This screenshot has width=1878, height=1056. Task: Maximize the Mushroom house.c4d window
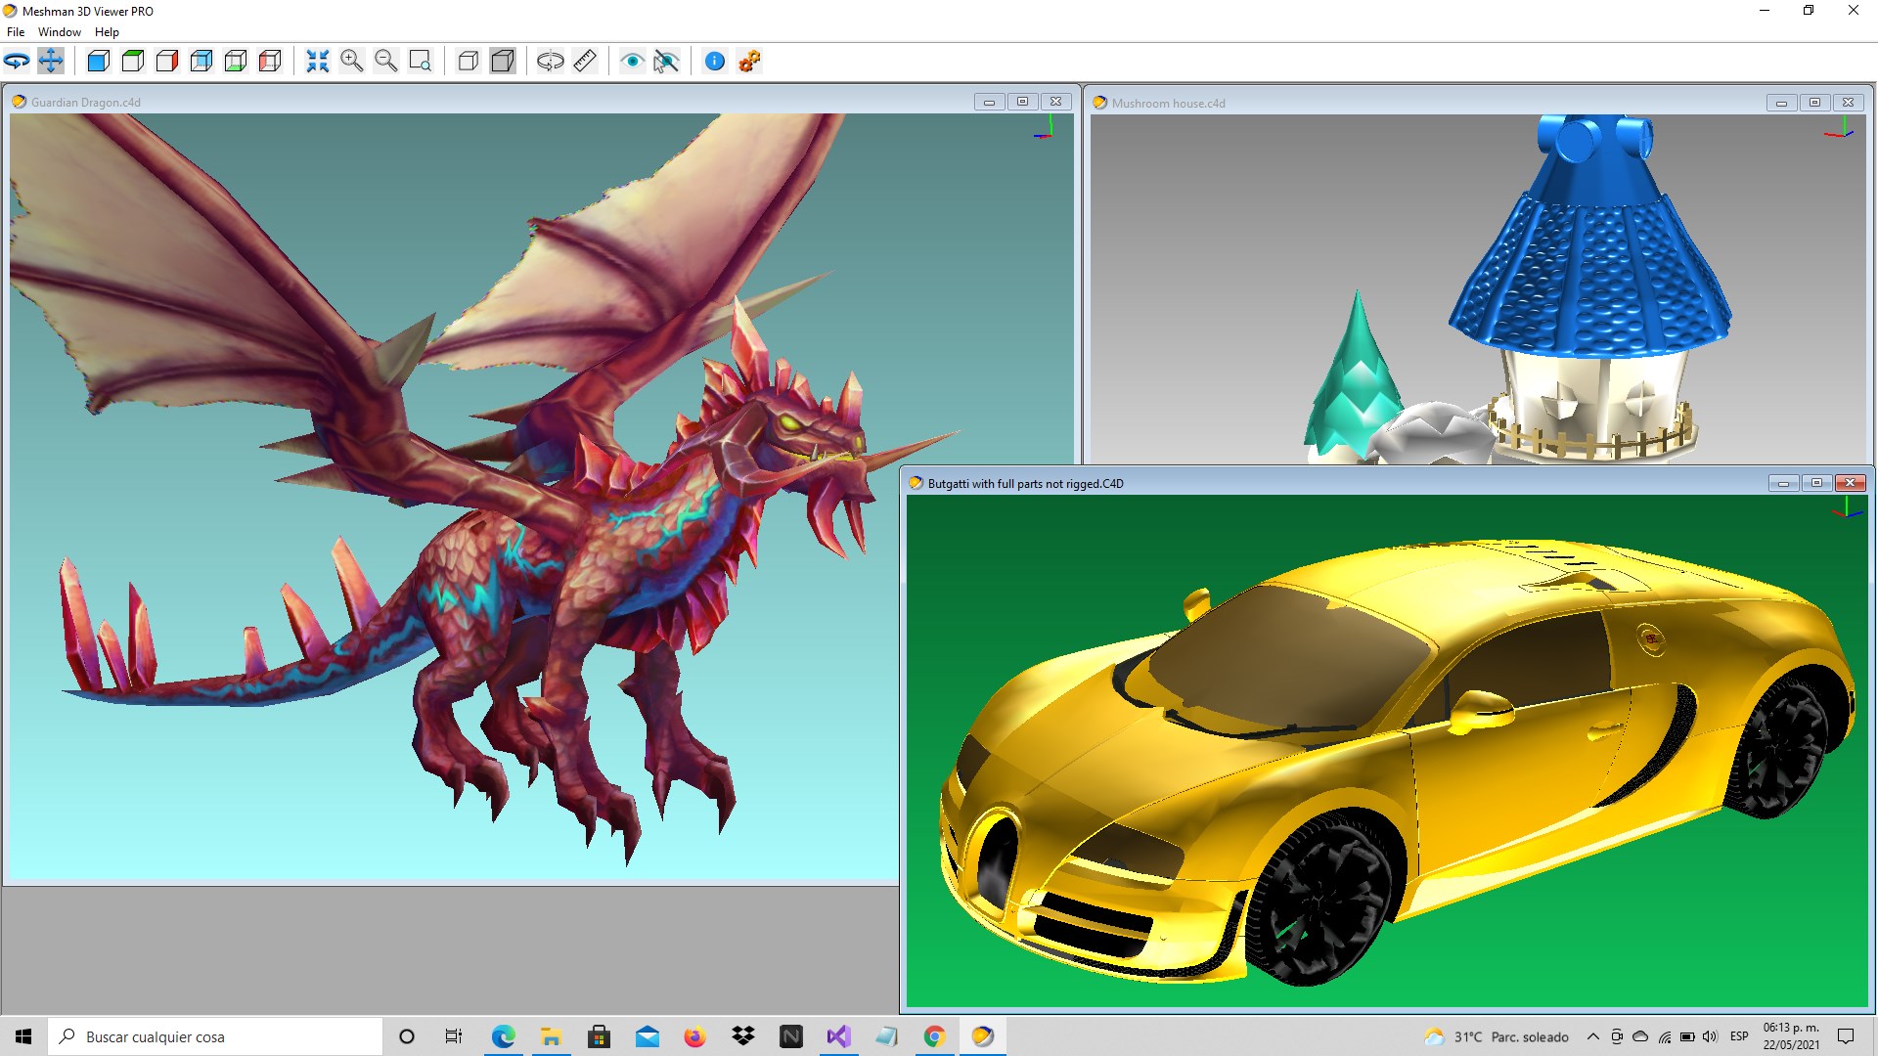coord(1814,103)
